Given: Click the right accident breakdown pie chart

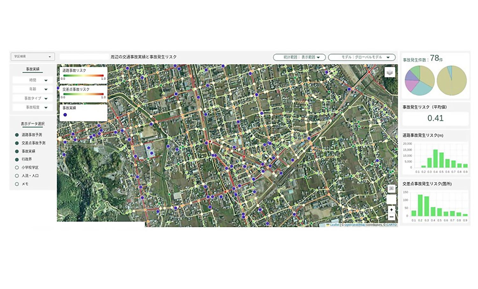Looking at the screenshot, I should 452,81.
